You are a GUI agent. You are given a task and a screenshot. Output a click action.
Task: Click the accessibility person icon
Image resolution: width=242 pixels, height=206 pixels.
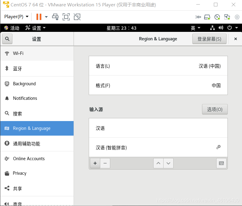click(x=7, y=143)
